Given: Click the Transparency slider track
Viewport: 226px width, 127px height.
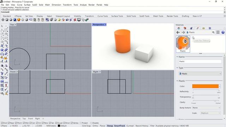Looking at the screenshot, I should [206, 96].
